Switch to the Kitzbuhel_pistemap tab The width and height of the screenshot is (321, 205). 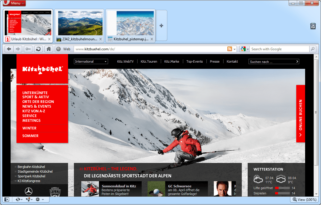coord(130,39)
